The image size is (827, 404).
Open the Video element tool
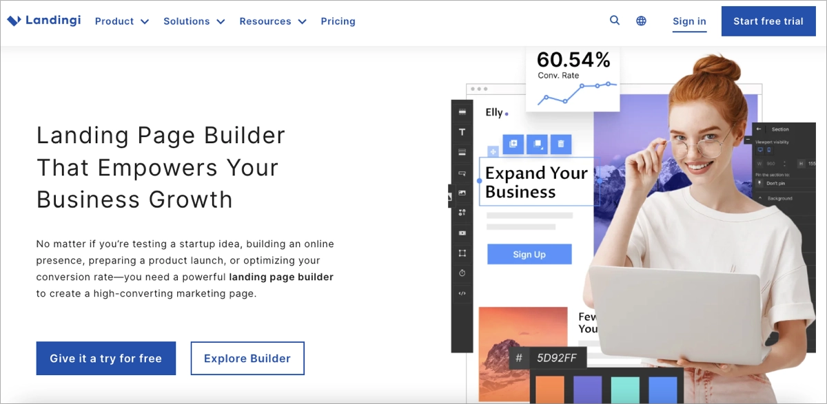point(462,233)
